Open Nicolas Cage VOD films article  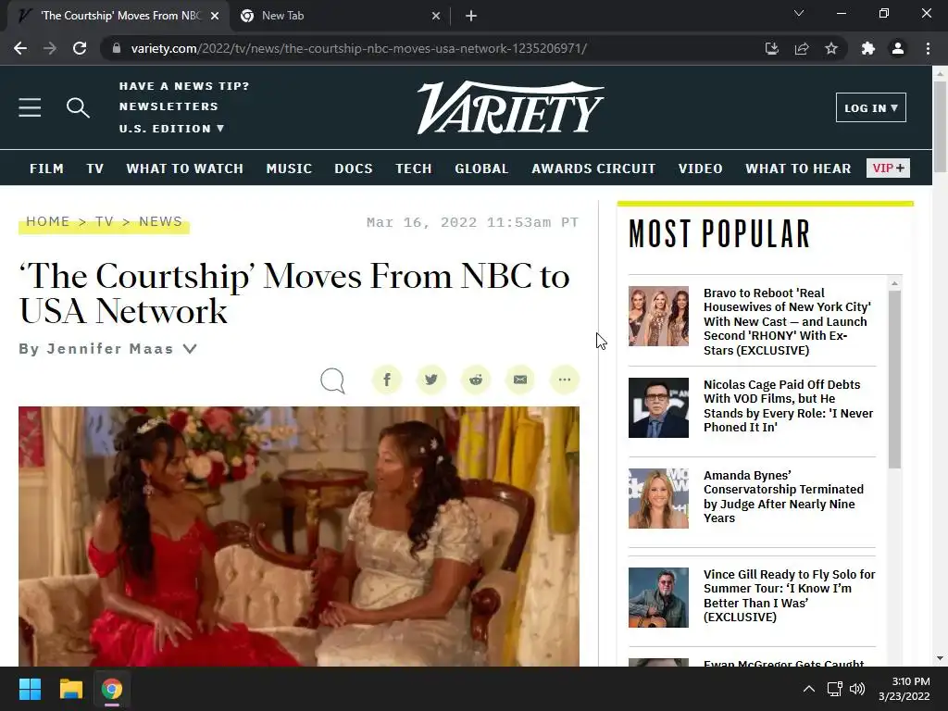pyautogui.click(x=789, y=405)
